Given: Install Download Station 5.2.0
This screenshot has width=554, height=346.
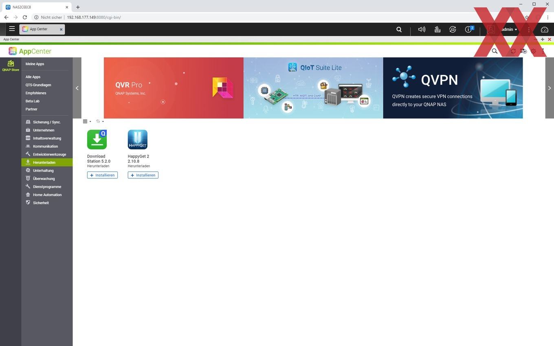Looking at the screenshot, I should coord(102,175).
